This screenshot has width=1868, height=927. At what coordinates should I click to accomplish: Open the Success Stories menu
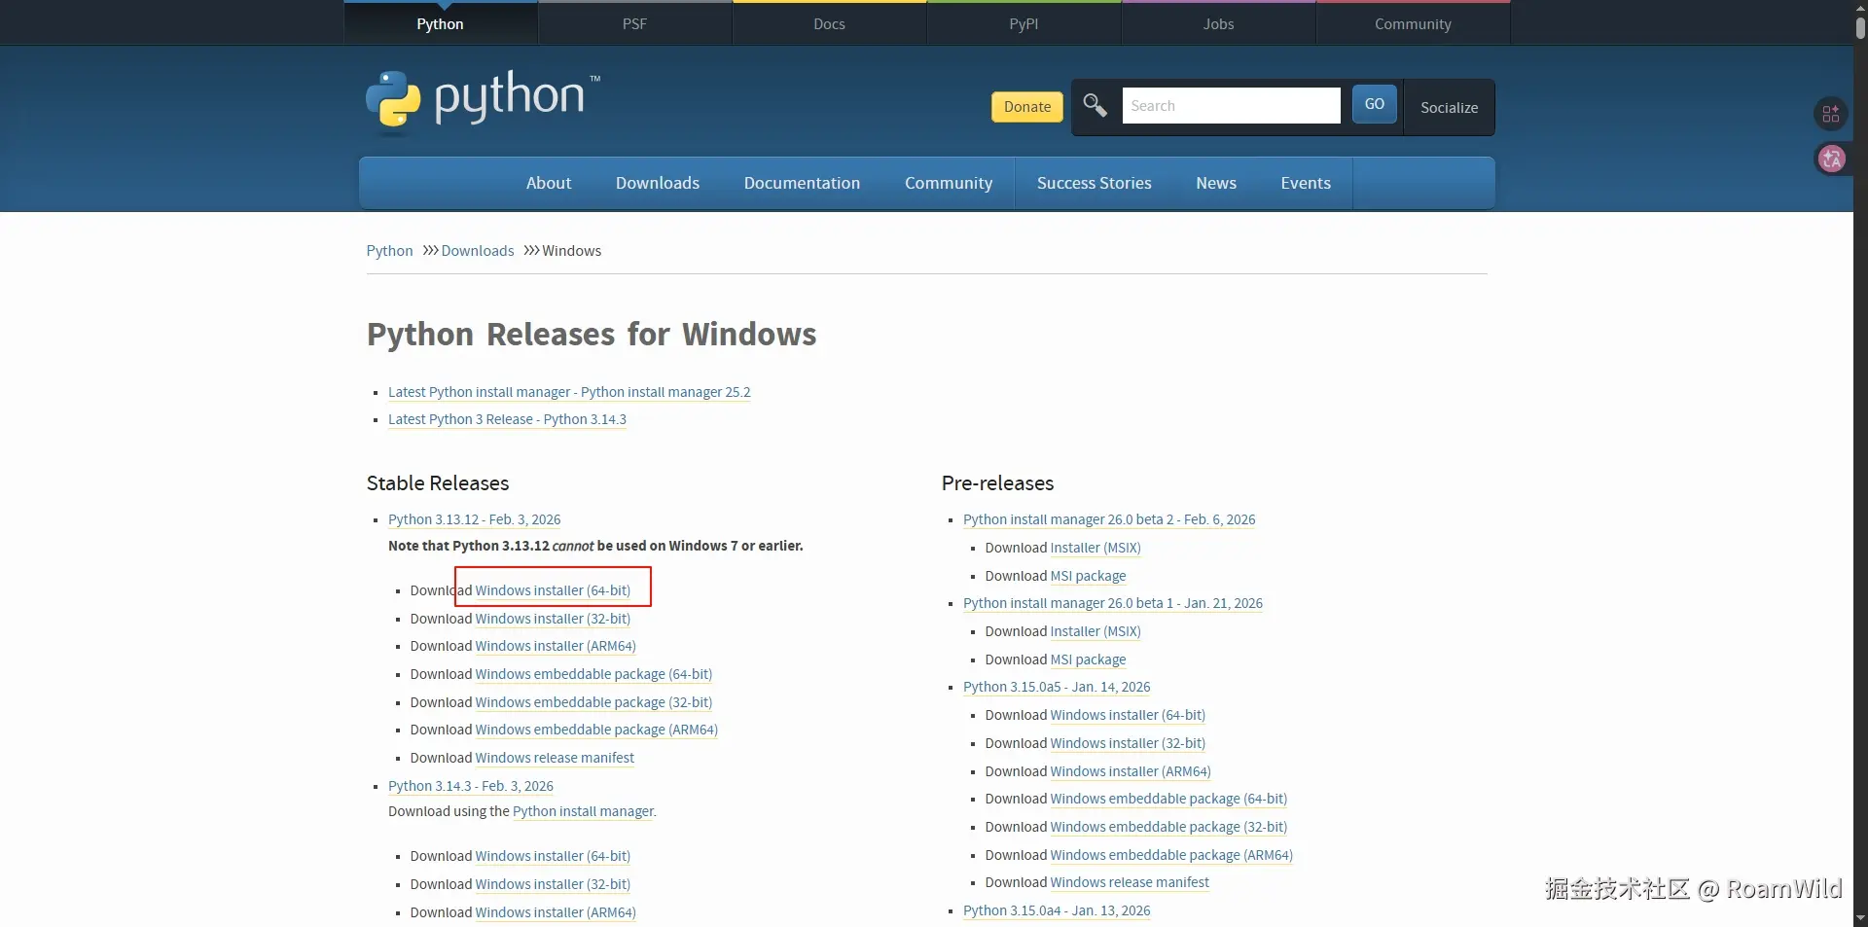click(1095, 183)
